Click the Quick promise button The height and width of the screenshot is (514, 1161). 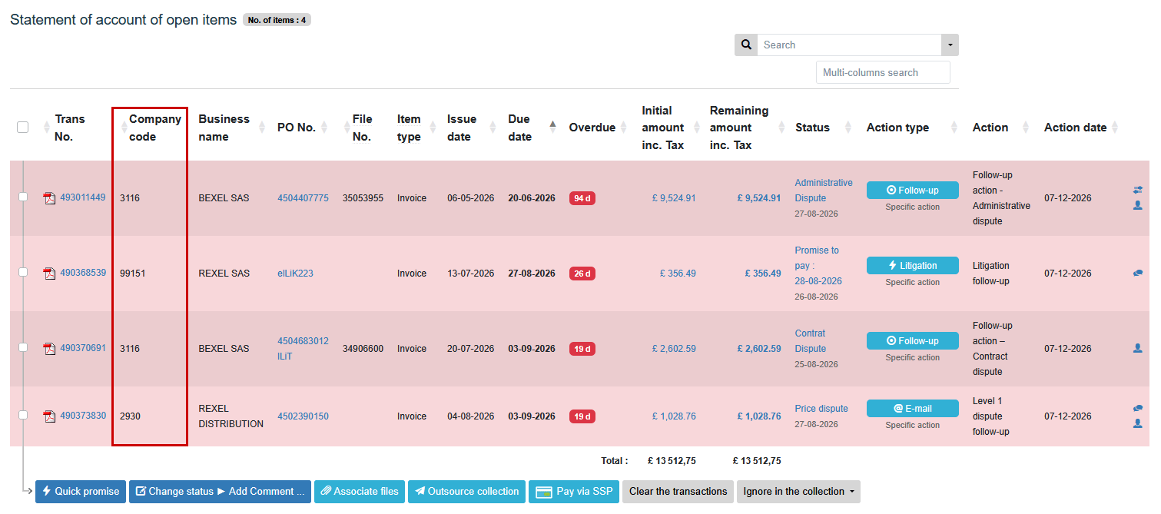[x=81, y=492]
